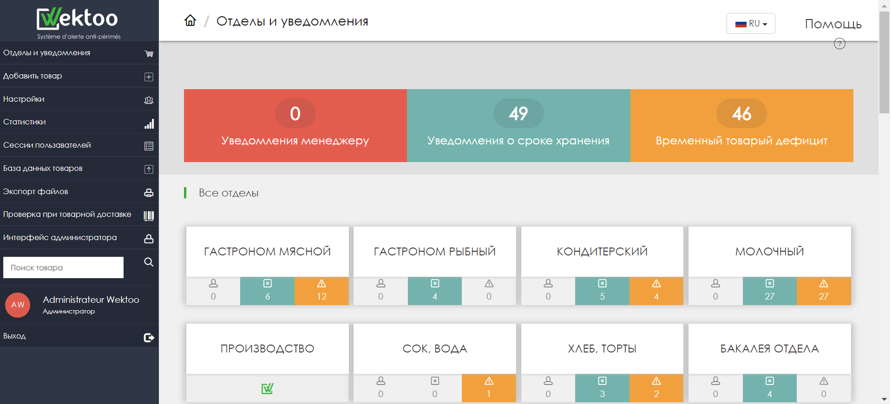Click the ГАСТРОНОМ МЯСНОЙ orange warning count
Viewport: 892px width, 404px height.
point(321,291)
